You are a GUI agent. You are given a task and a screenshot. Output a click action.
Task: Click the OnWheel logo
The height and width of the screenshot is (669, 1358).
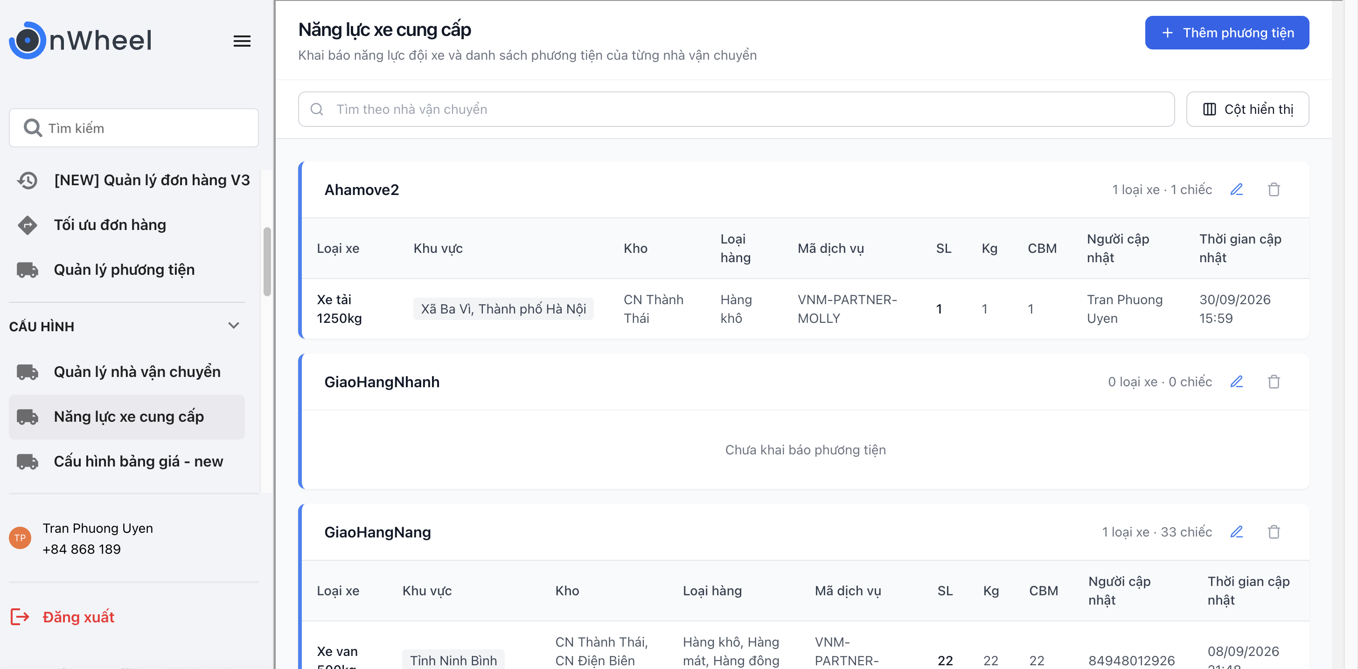[x=80, y=40]
